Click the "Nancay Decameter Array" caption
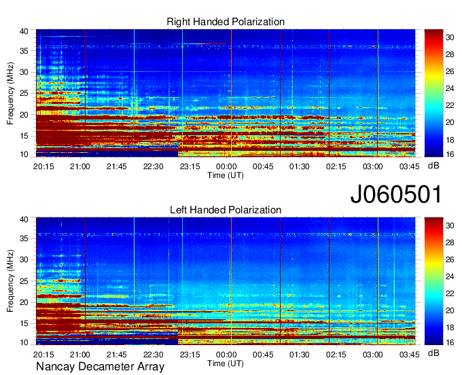This screenshot has height=375, width=462. 100,367
